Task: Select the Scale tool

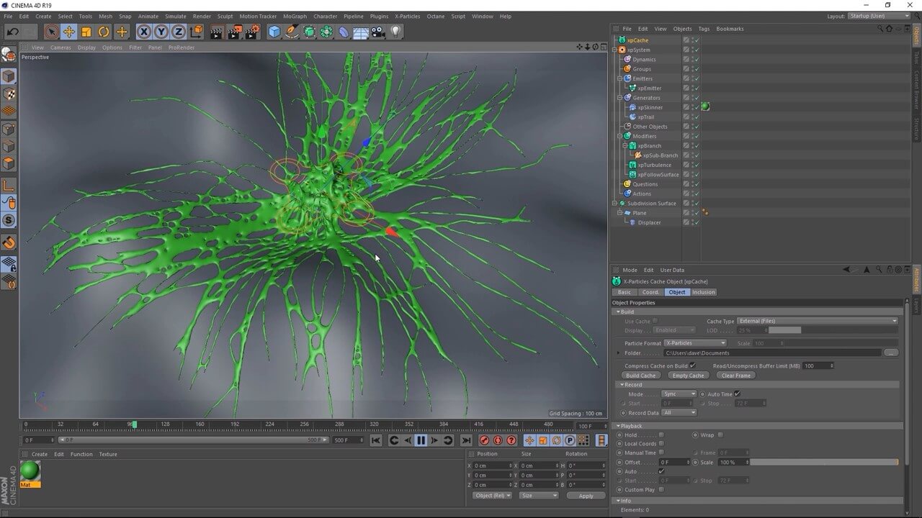Action: coord(86,32)
